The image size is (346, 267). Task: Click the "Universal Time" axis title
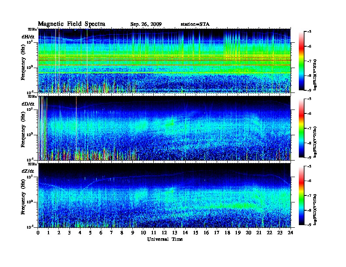(165, 239)
